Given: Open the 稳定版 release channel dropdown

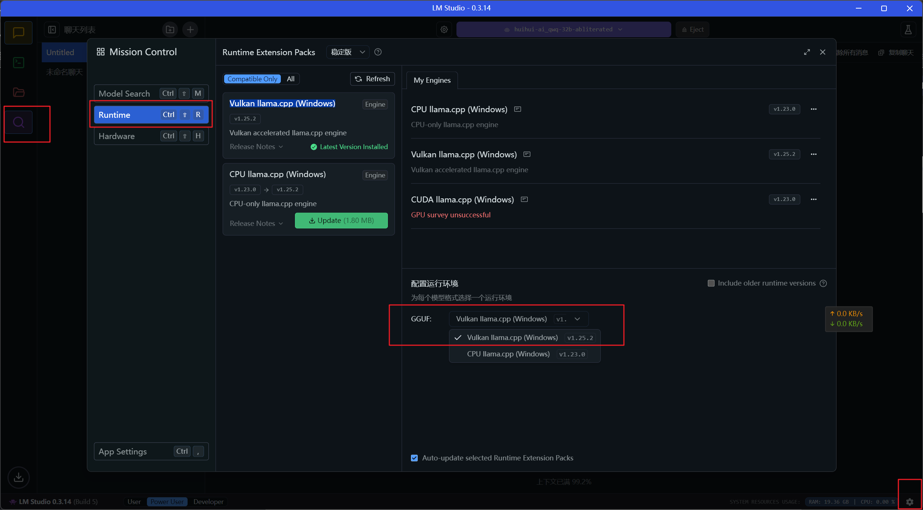Looking at the screenshot, I should [x=348, y=52].
